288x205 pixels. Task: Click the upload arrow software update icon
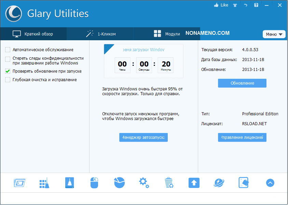tap(194, 183)
